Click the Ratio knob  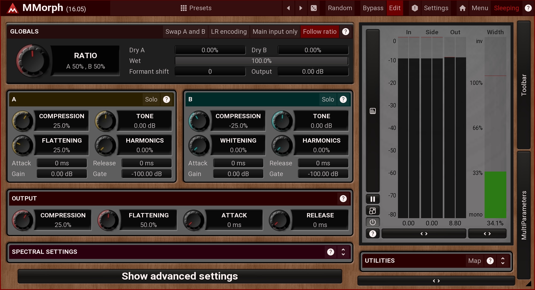click(32, 61)
